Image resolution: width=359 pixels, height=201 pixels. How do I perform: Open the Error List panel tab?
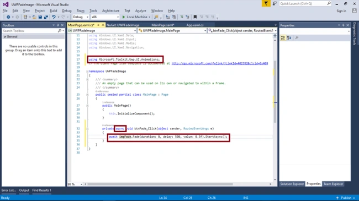9,191
